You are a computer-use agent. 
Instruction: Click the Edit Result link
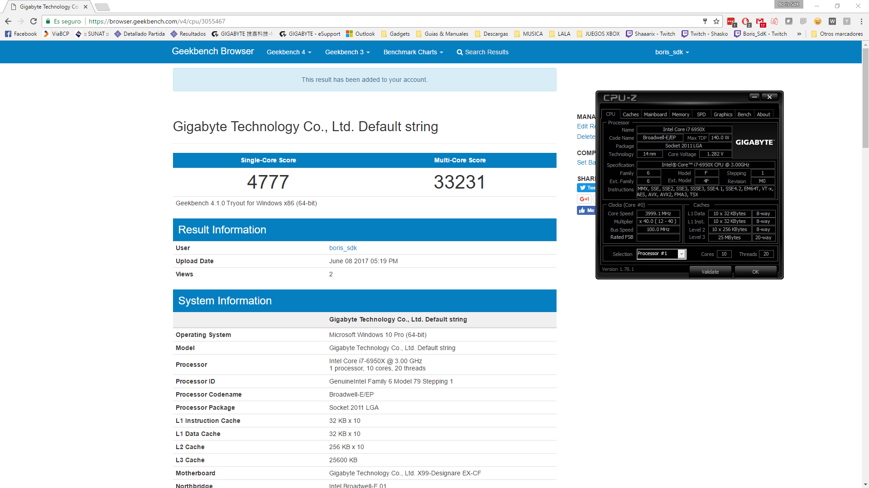586,126
